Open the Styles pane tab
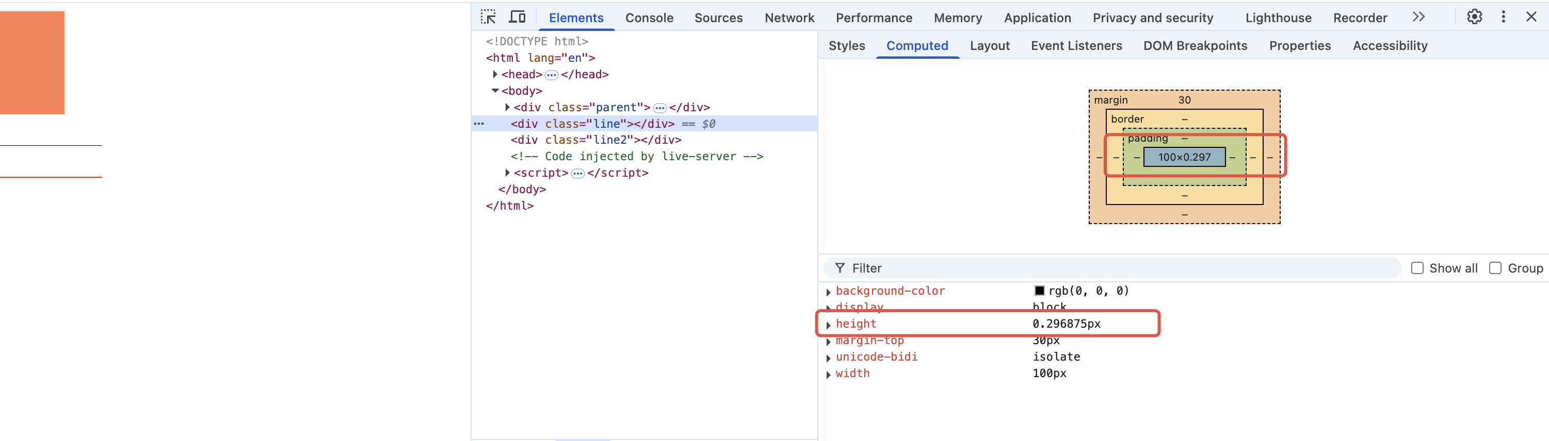The image size is (1549, 441). pos(846,46)
